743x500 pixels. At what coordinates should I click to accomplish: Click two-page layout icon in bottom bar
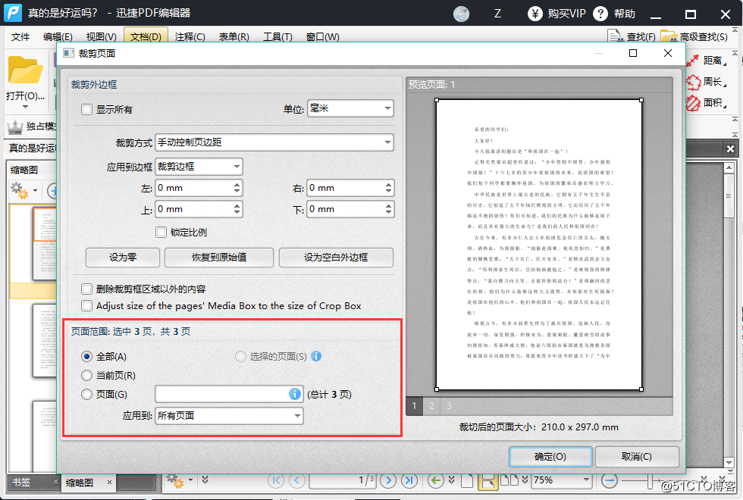(x=509, y=480)
